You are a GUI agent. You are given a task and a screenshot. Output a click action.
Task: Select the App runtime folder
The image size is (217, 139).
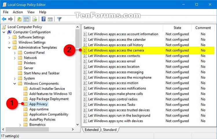point(39,109)
